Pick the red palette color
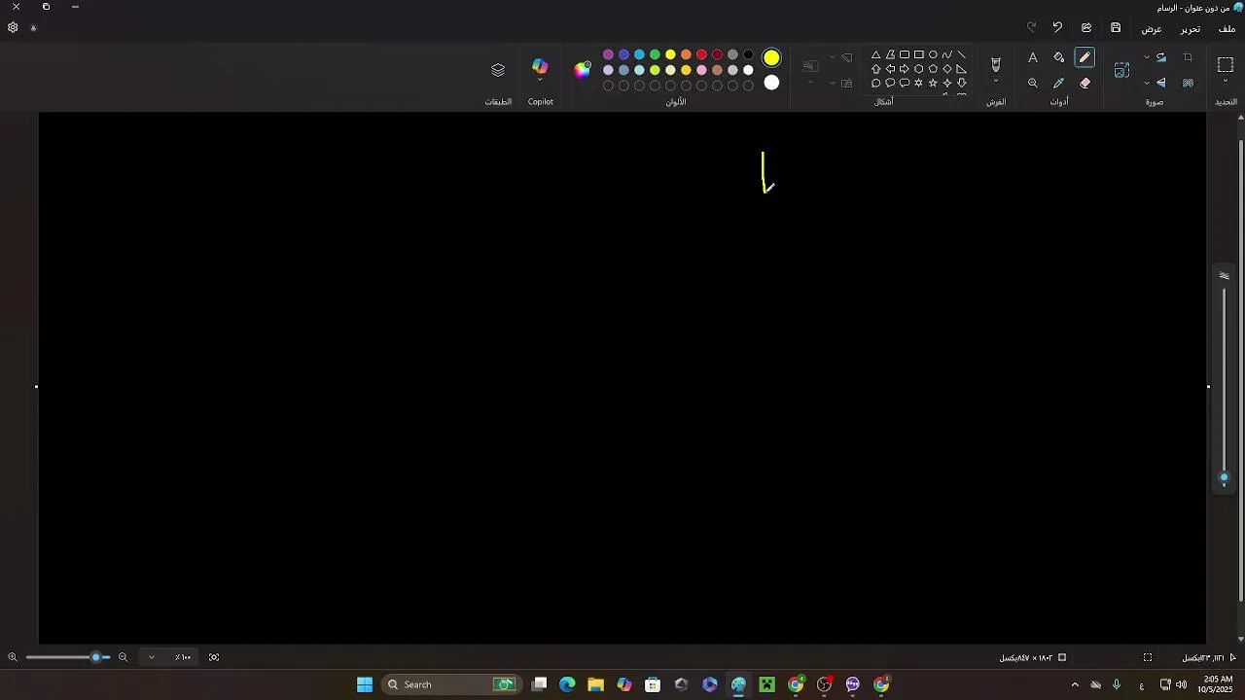1245x700 pixels. coord(701,55)
